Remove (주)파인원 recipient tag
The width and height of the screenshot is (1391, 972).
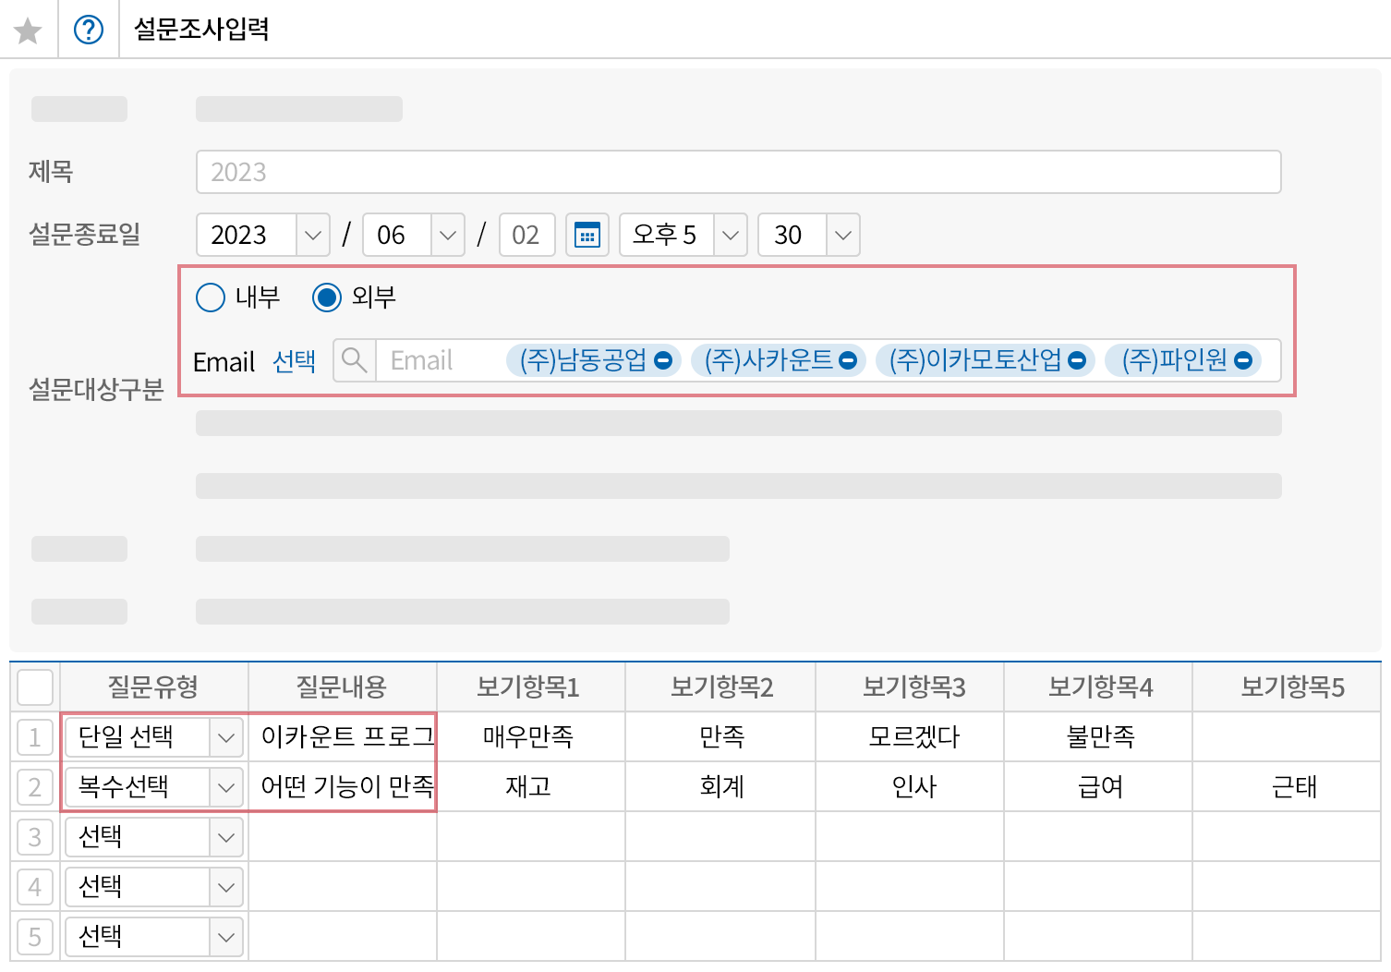[x=1243, y=360]
